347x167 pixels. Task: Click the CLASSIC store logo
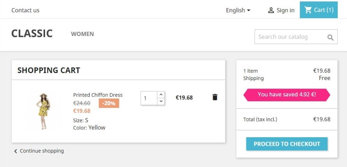[32, 34]
